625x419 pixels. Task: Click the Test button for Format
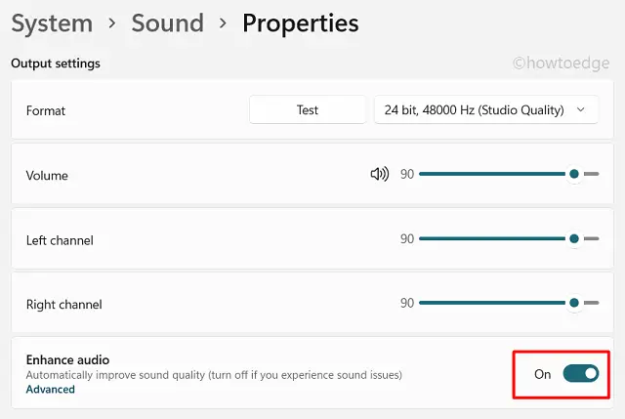click(x=308, y=110)
